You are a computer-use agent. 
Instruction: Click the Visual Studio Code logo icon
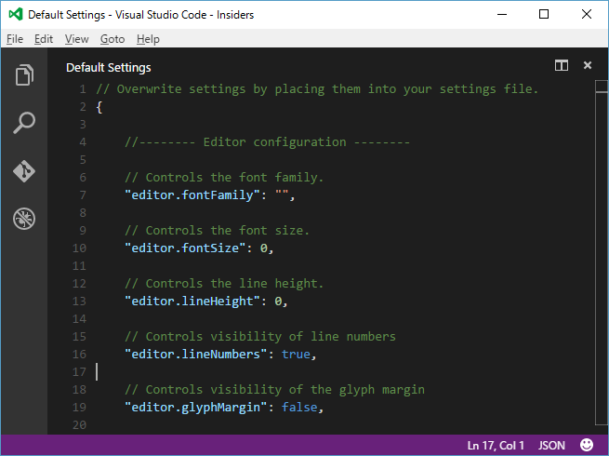click(16, 14)
